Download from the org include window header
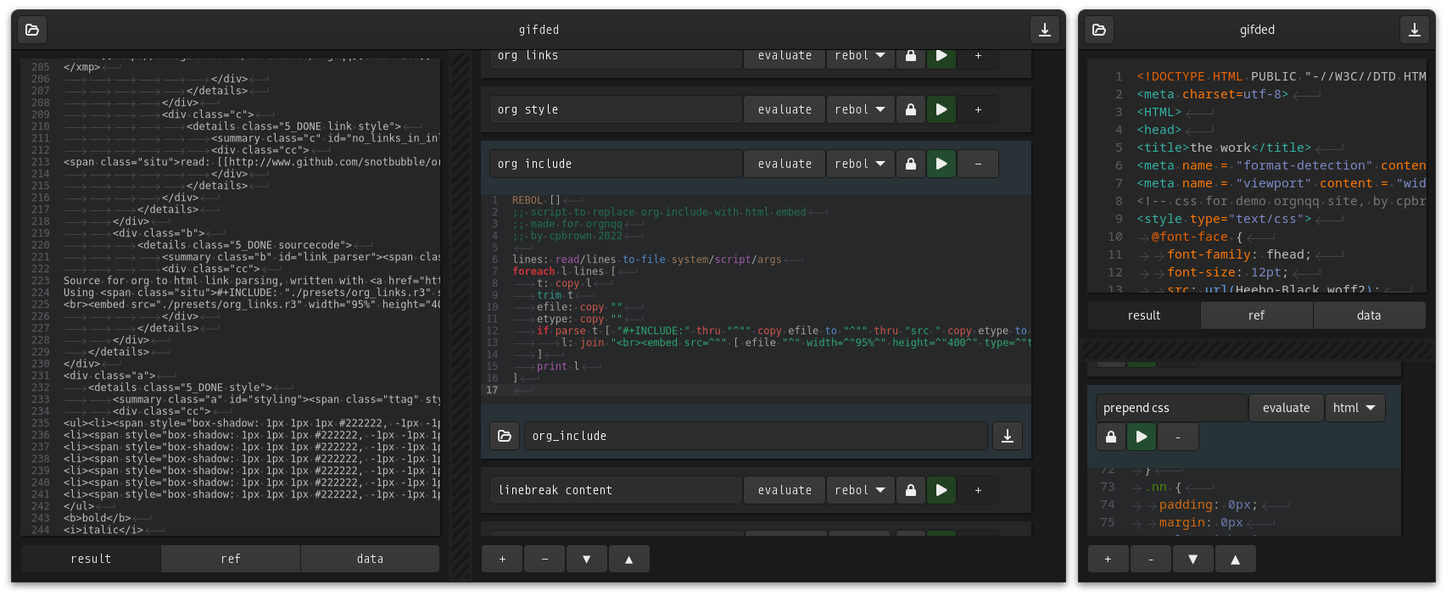This screenshot has width=1452, height=596. tap(1045, 30)
